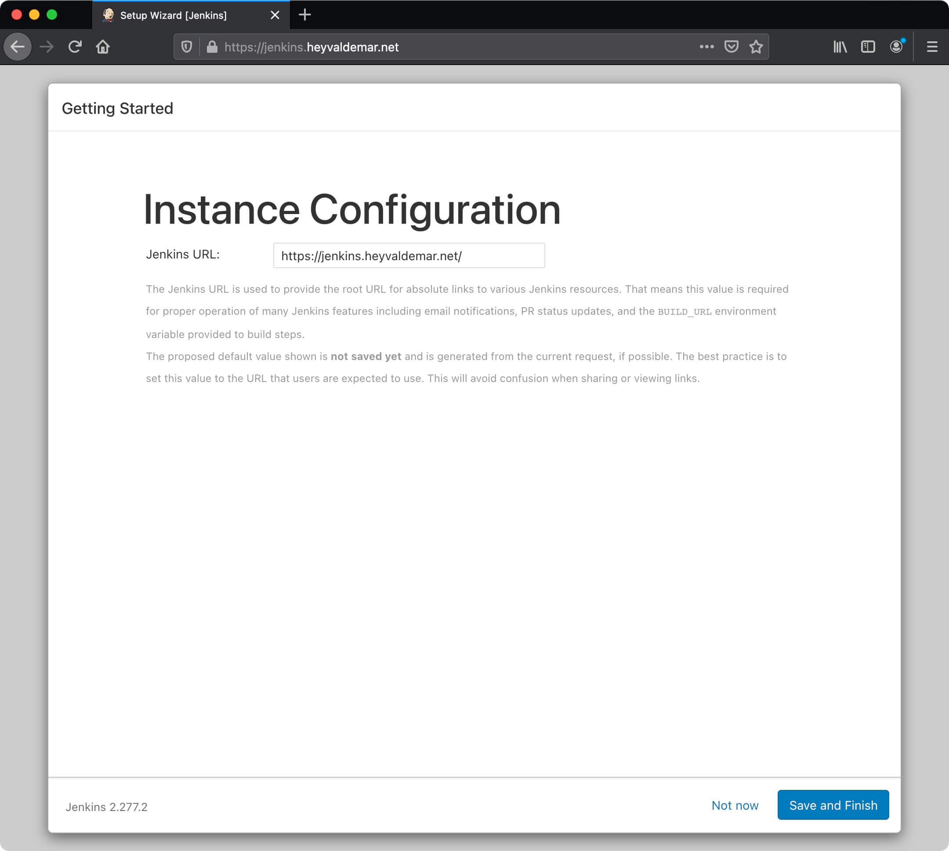Viewport: 949px width, 851px height.
Task: Click the home button icon in toolbar
Action: tap(103, 47)
